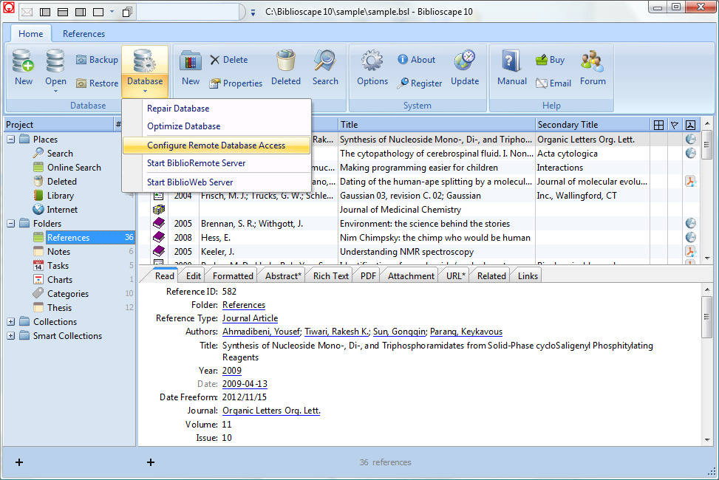Viewport: 719px width, 480px height.
Task: Click the Search magnifier in ribbon
Action: pos(325,67)
